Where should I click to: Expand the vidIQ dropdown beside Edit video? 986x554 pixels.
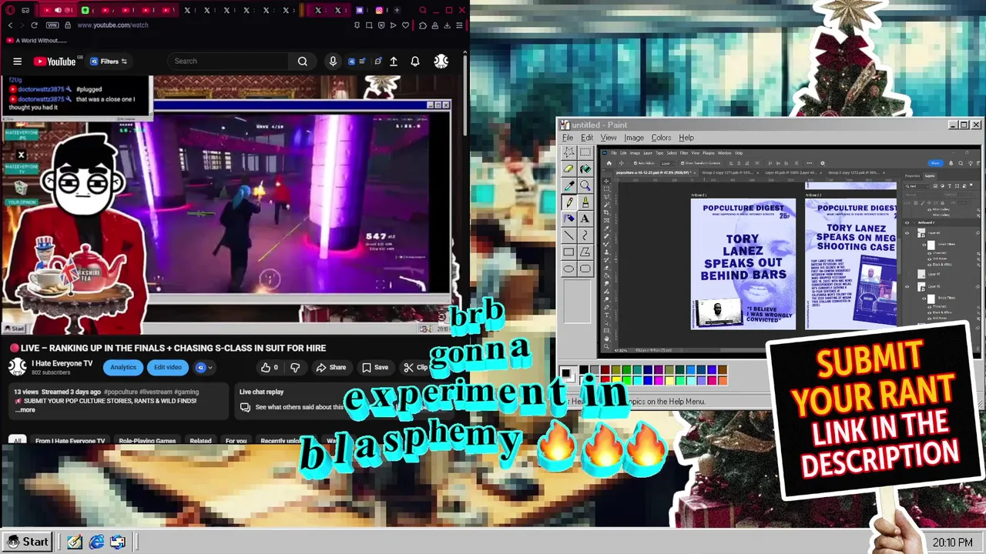(x=204, y=368)
